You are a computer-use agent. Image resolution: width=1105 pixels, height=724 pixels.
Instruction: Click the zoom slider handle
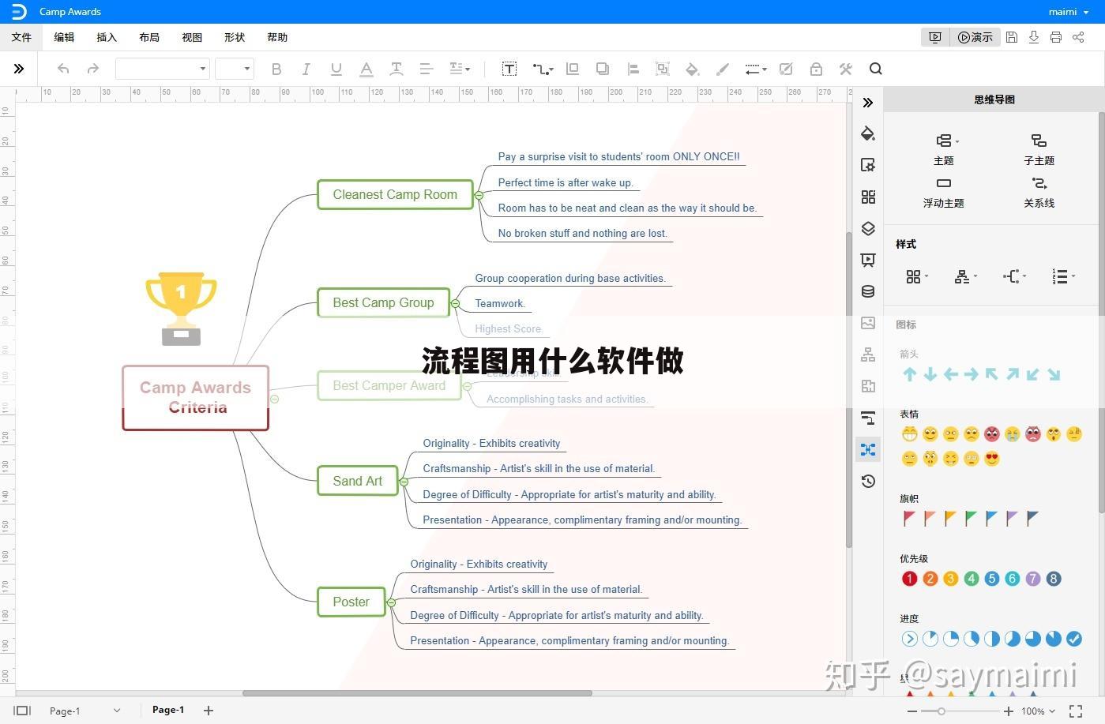coord(941,711)
